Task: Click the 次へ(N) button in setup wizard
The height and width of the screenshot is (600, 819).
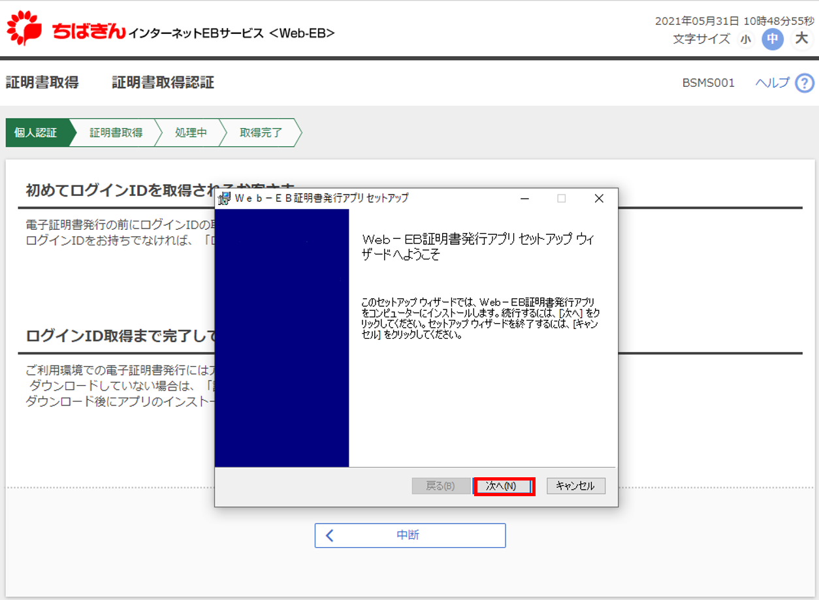Action: click(x=504, y=486)
